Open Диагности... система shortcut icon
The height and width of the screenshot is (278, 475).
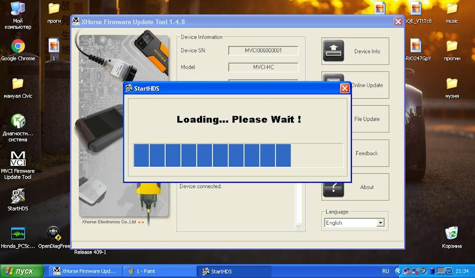click(18, 128)
